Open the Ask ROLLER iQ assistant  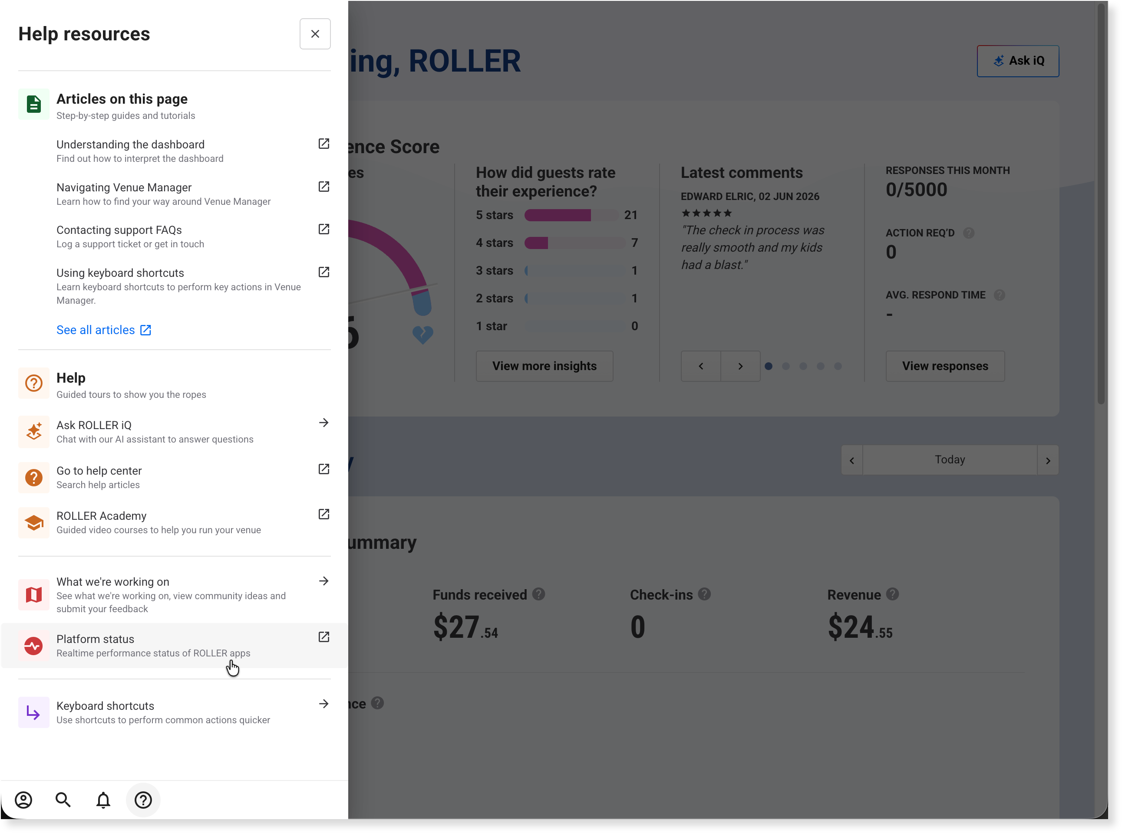[174, 432]
